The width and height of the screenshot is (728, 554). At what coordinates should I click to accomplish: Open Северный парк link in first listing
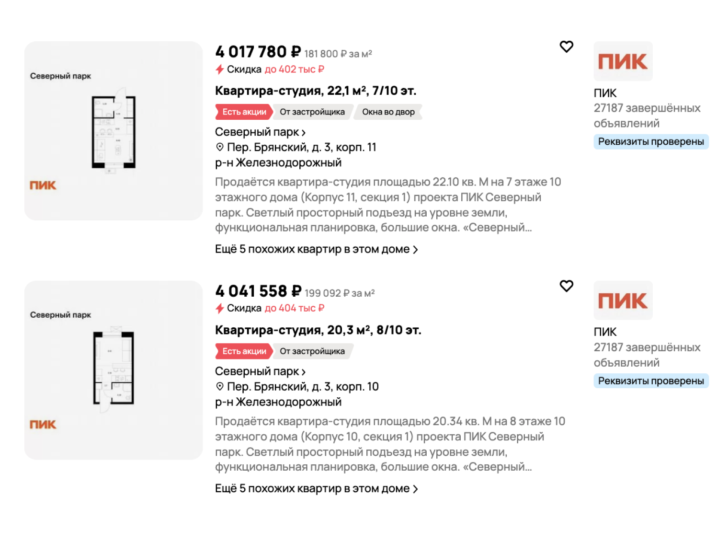tap(260, 132)
